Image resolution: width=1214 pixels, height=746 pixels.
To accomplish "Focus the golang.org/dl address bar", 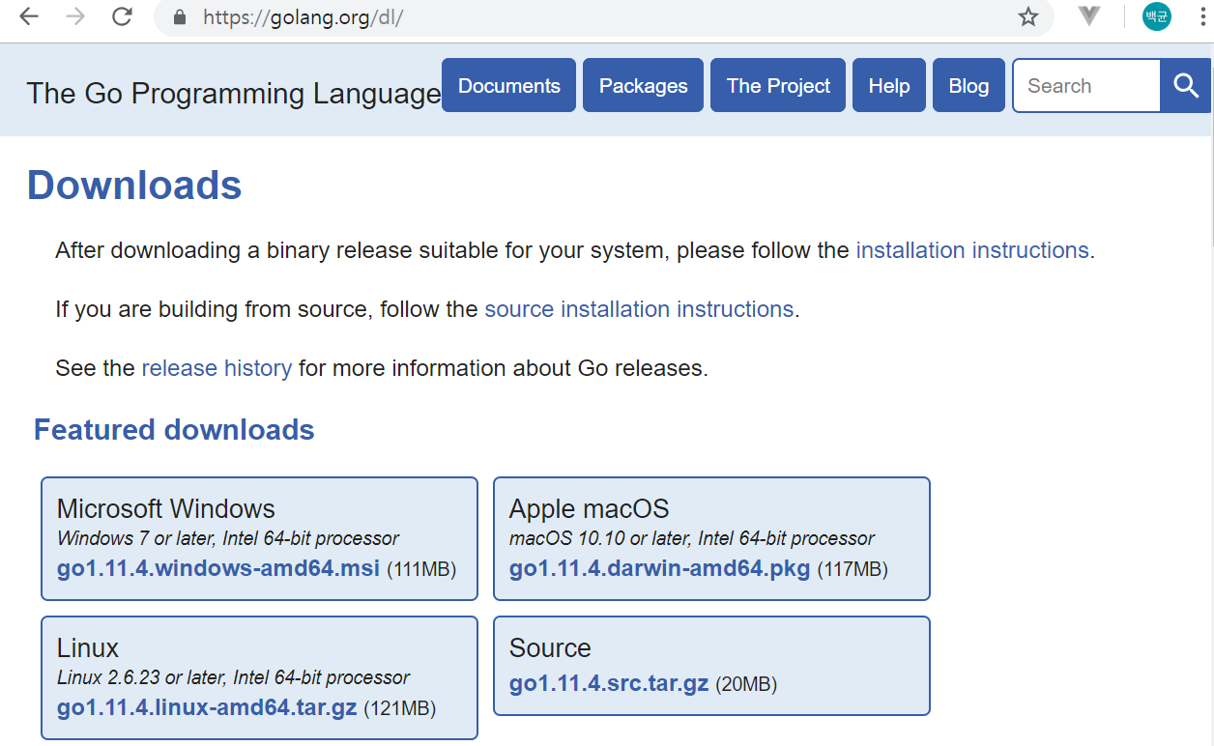I will [604, 17].
